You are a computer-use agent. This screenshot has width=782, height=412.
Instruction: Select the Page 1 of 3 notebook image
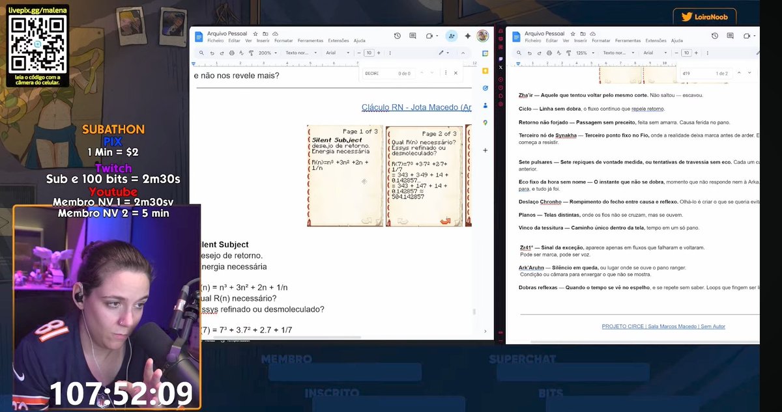click(345, 176)
